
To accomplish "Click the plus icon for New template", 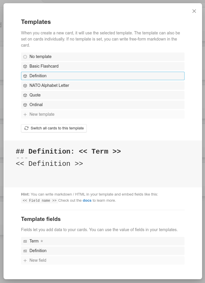I will coord(25,115).
